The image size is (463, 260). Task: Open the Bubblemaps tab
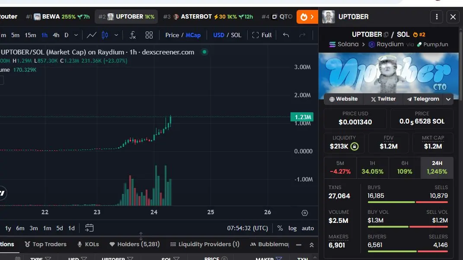coord(269,244)
